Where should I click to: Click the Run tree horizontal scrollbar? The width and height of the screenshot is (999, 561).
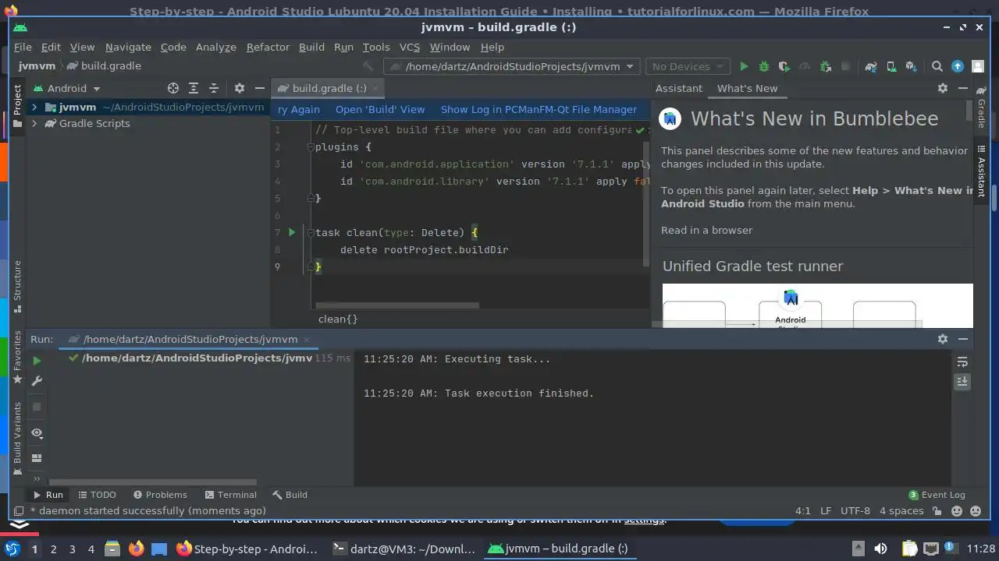[152, 482]
